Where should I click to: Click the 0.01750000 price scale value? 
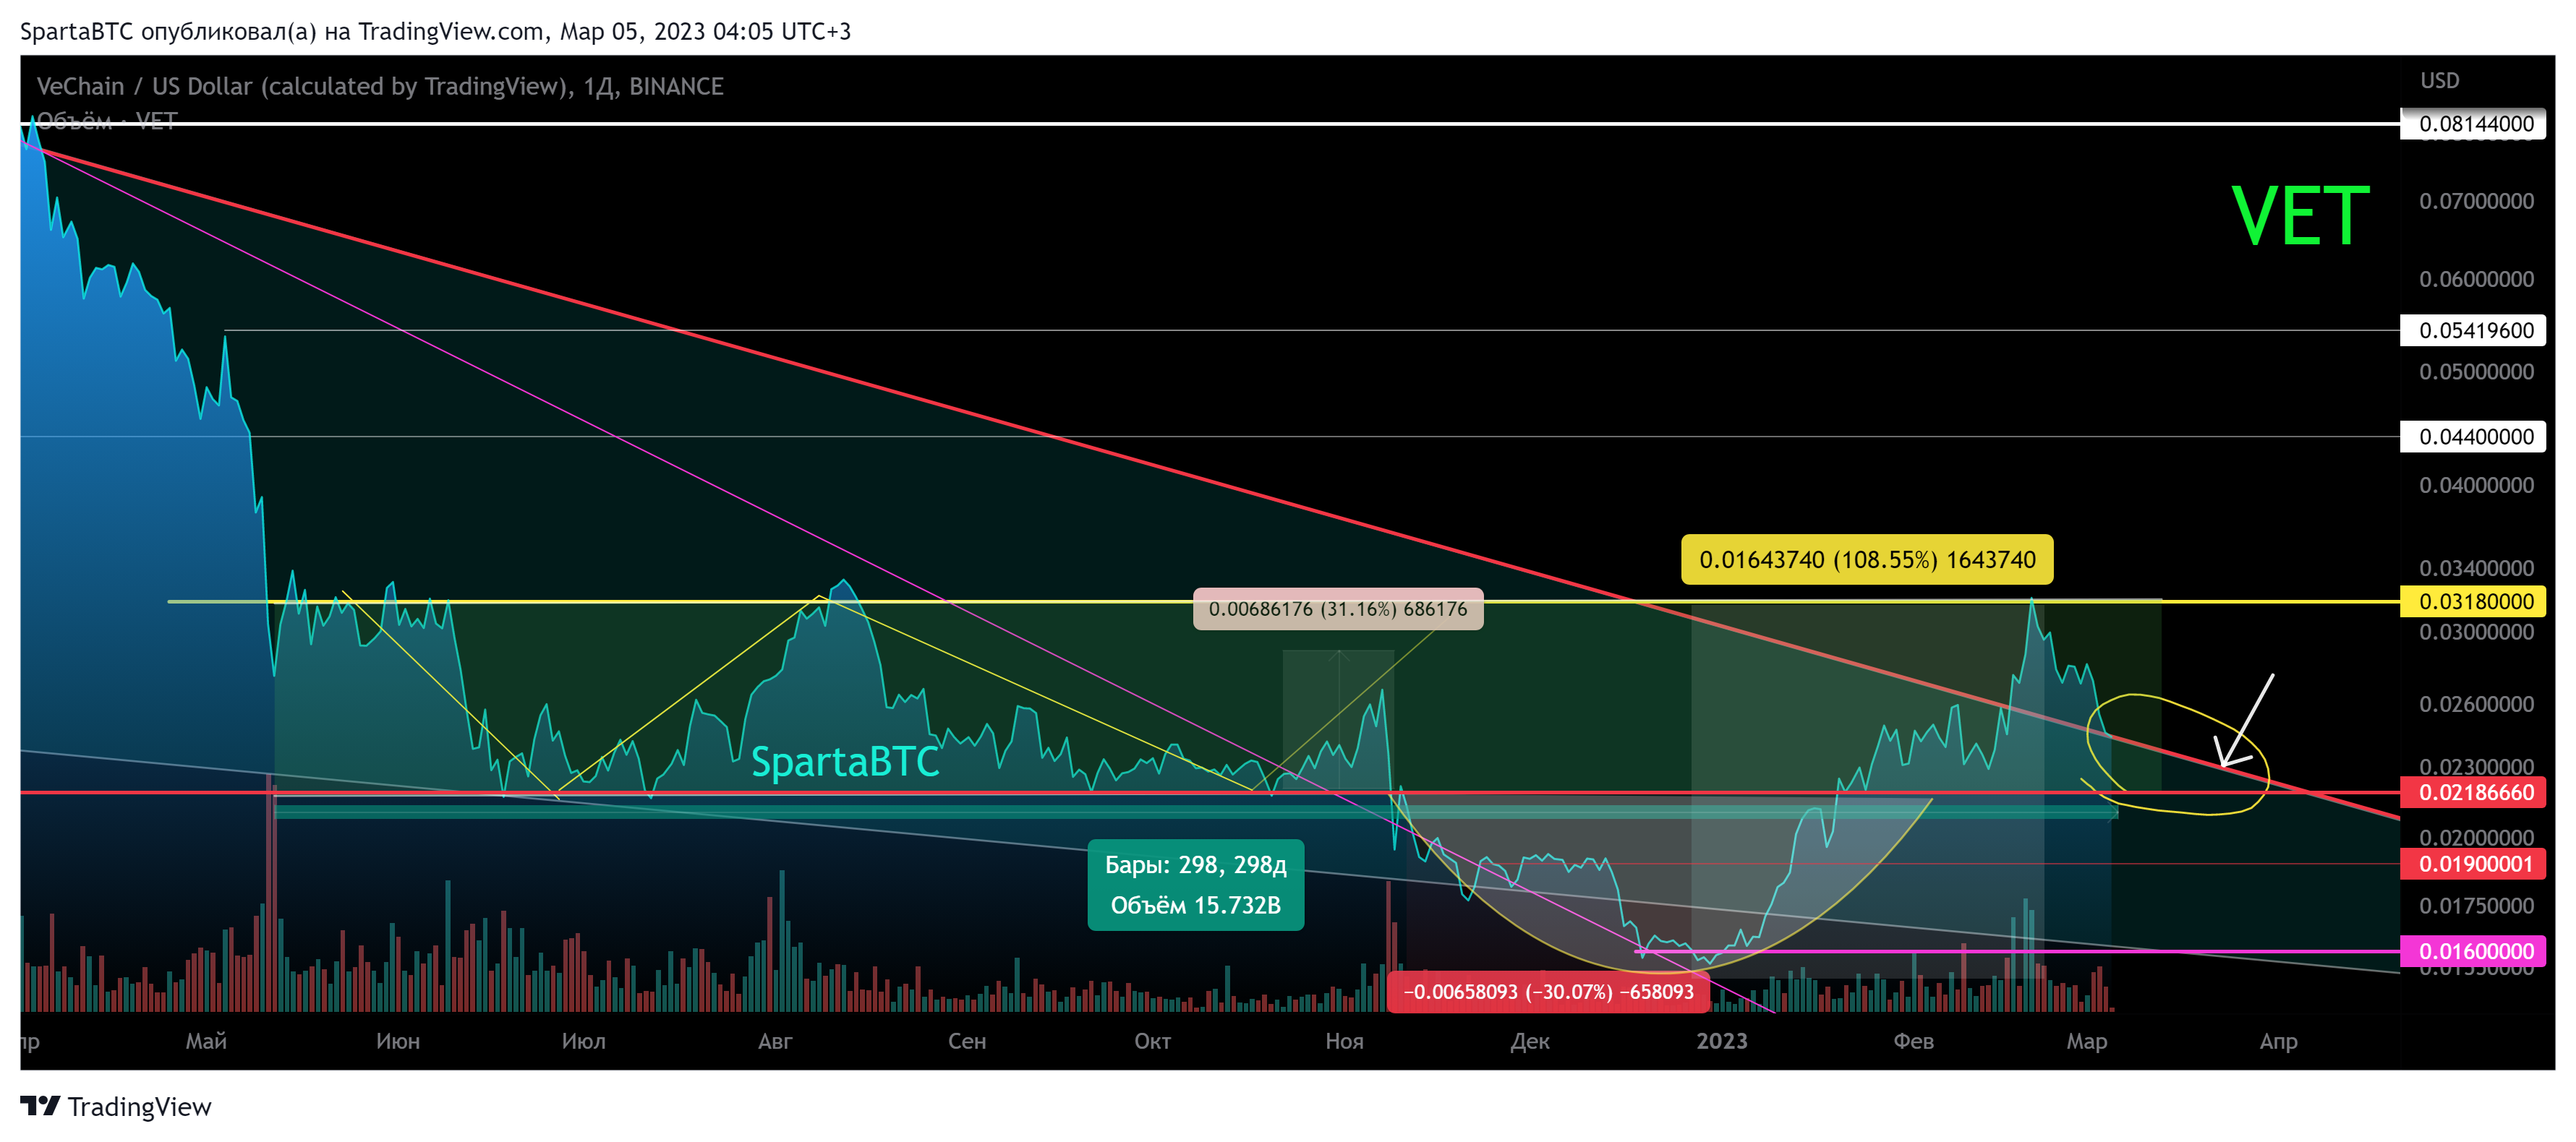click(x=2476, y=906)
